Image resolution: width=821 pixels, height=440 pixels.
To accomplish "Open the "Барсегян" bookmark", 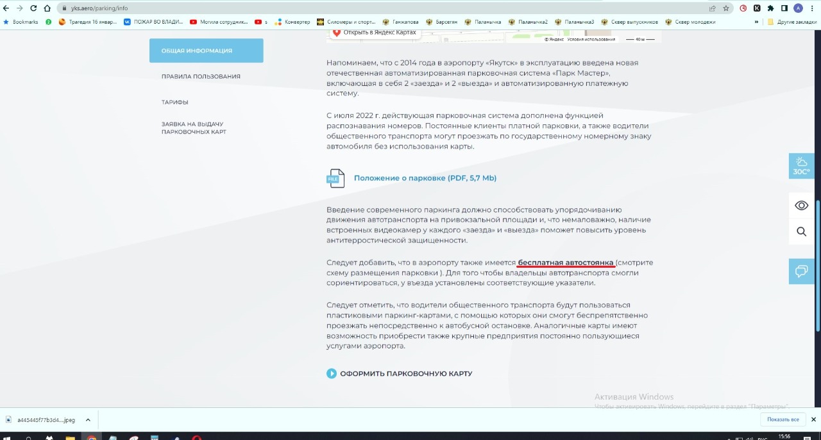I will (x=443, y=22).
